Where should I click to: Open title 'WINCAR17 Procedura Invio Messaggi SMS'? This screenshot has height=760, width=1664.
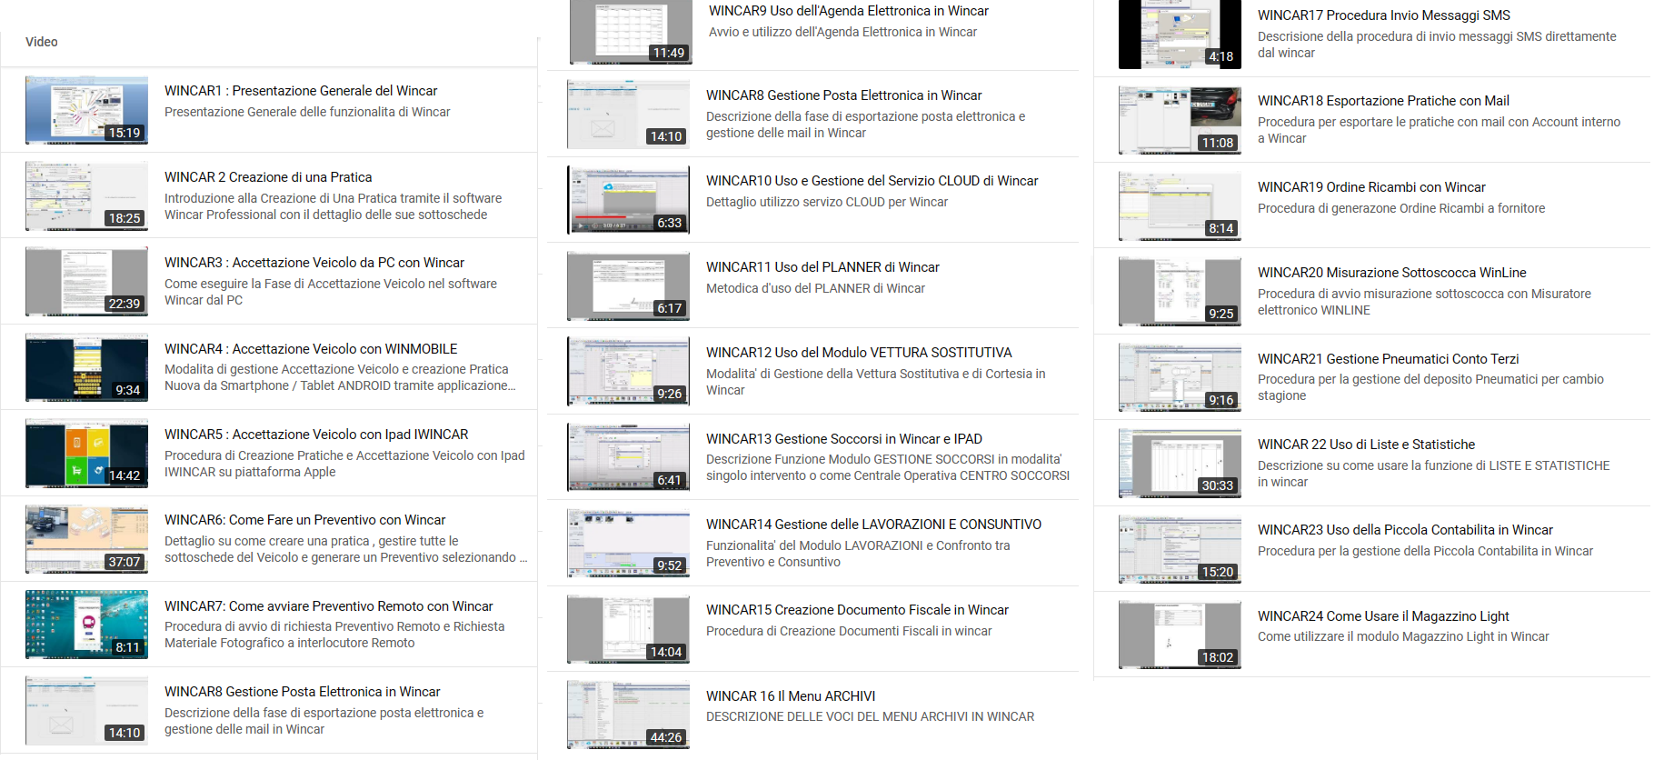(1384, 15)
